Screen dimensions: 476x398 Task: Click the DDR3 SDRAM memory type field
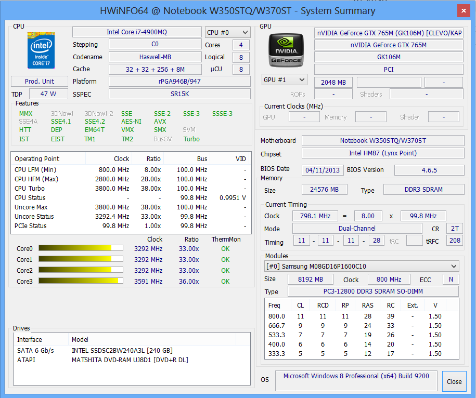423,190
